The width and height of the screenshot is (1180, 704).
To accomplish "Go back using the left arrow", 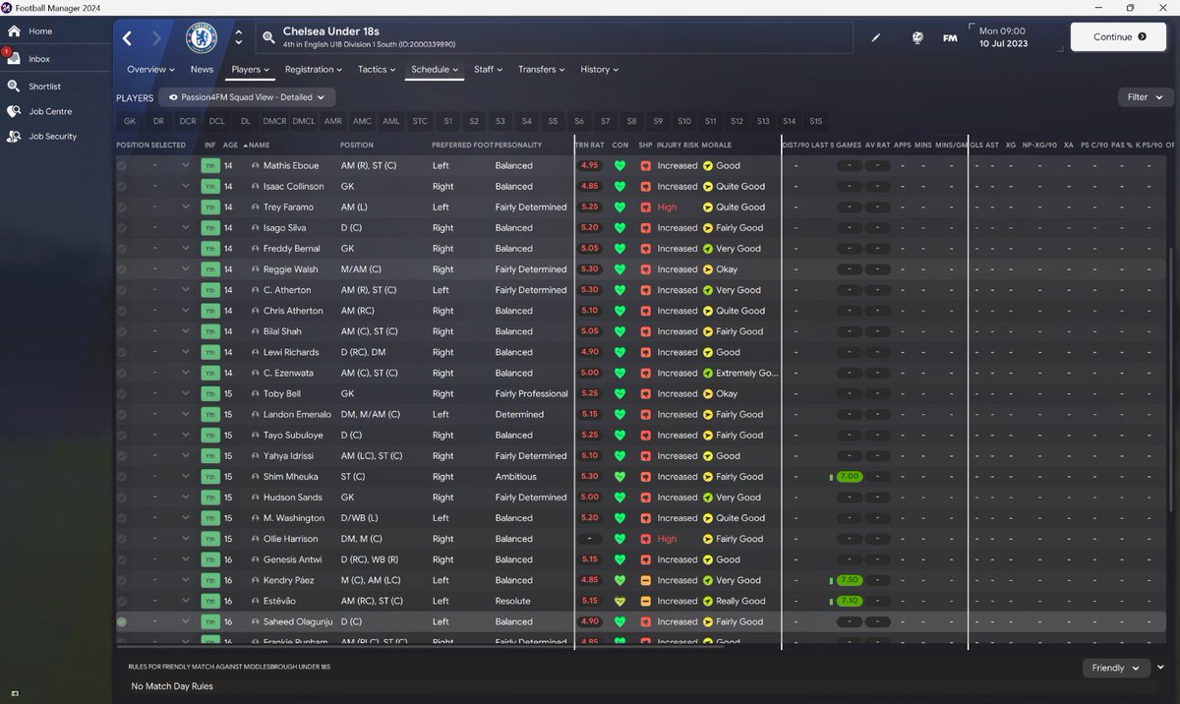I will (127, 38).
